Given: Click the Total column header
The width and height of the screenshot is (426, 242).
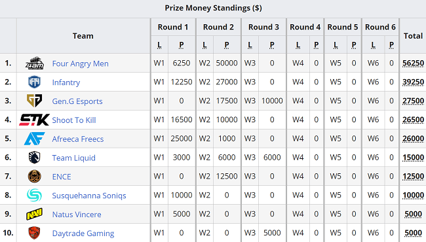Looking at the screenshot, I should click(x=413, y=36).
